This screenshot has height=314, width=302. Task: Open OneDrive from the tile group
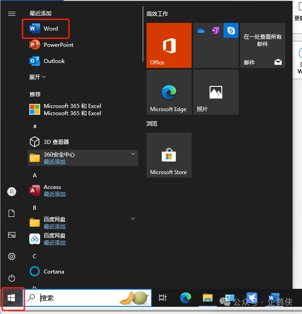point(201,31)
